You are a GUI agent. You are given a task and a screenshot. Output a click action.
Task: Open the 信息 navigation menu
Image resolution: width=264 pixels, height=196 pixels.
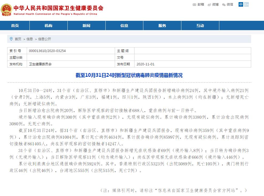(x=124, y=26)
